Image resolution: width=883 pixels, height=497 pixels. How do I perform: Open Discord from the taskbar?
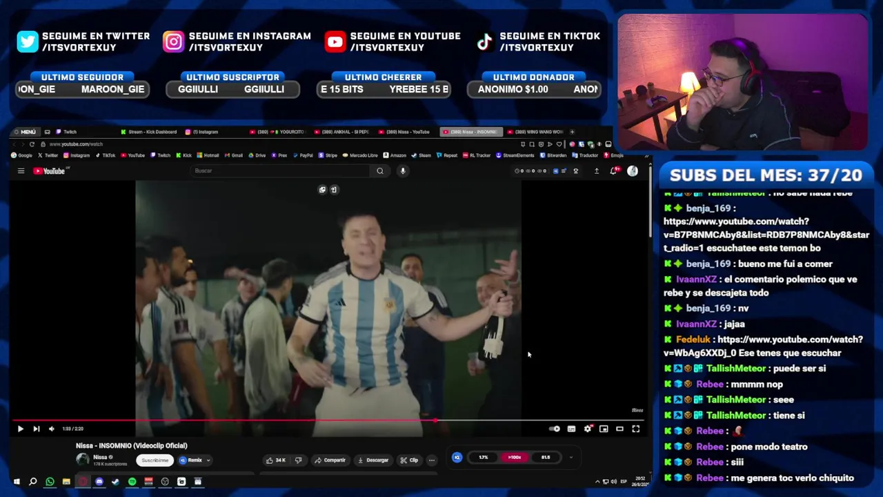[x=99, y=481]
